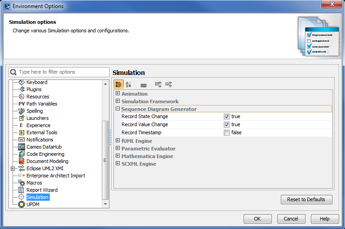Click the OK button
Image resolution: width=345 pixels, height=229 pixels.
pyautogui.click(x=258, y=219)
